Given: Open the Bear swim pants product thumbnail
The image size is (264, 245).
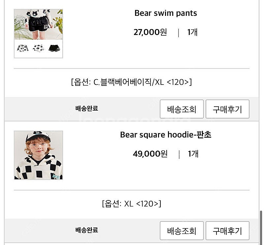Looking at the screenshot, I should coord(38,34).
